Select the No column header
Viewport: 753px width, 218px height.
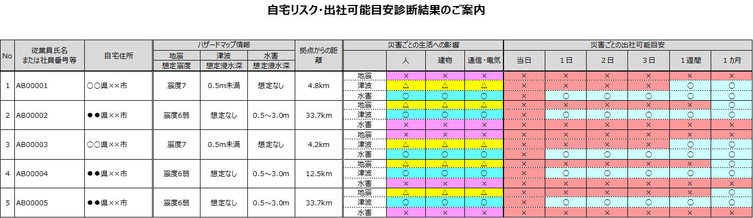tap(7, 56)
